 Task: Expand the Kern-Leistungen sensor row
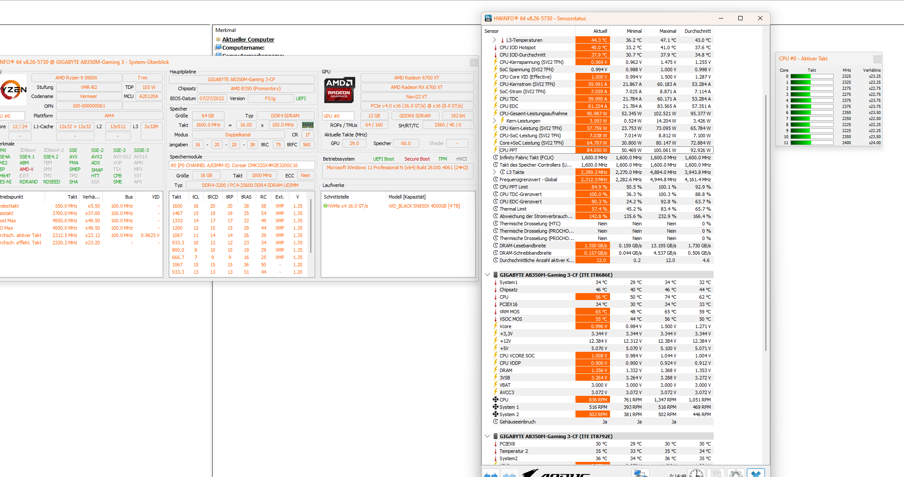coord(494,121)
